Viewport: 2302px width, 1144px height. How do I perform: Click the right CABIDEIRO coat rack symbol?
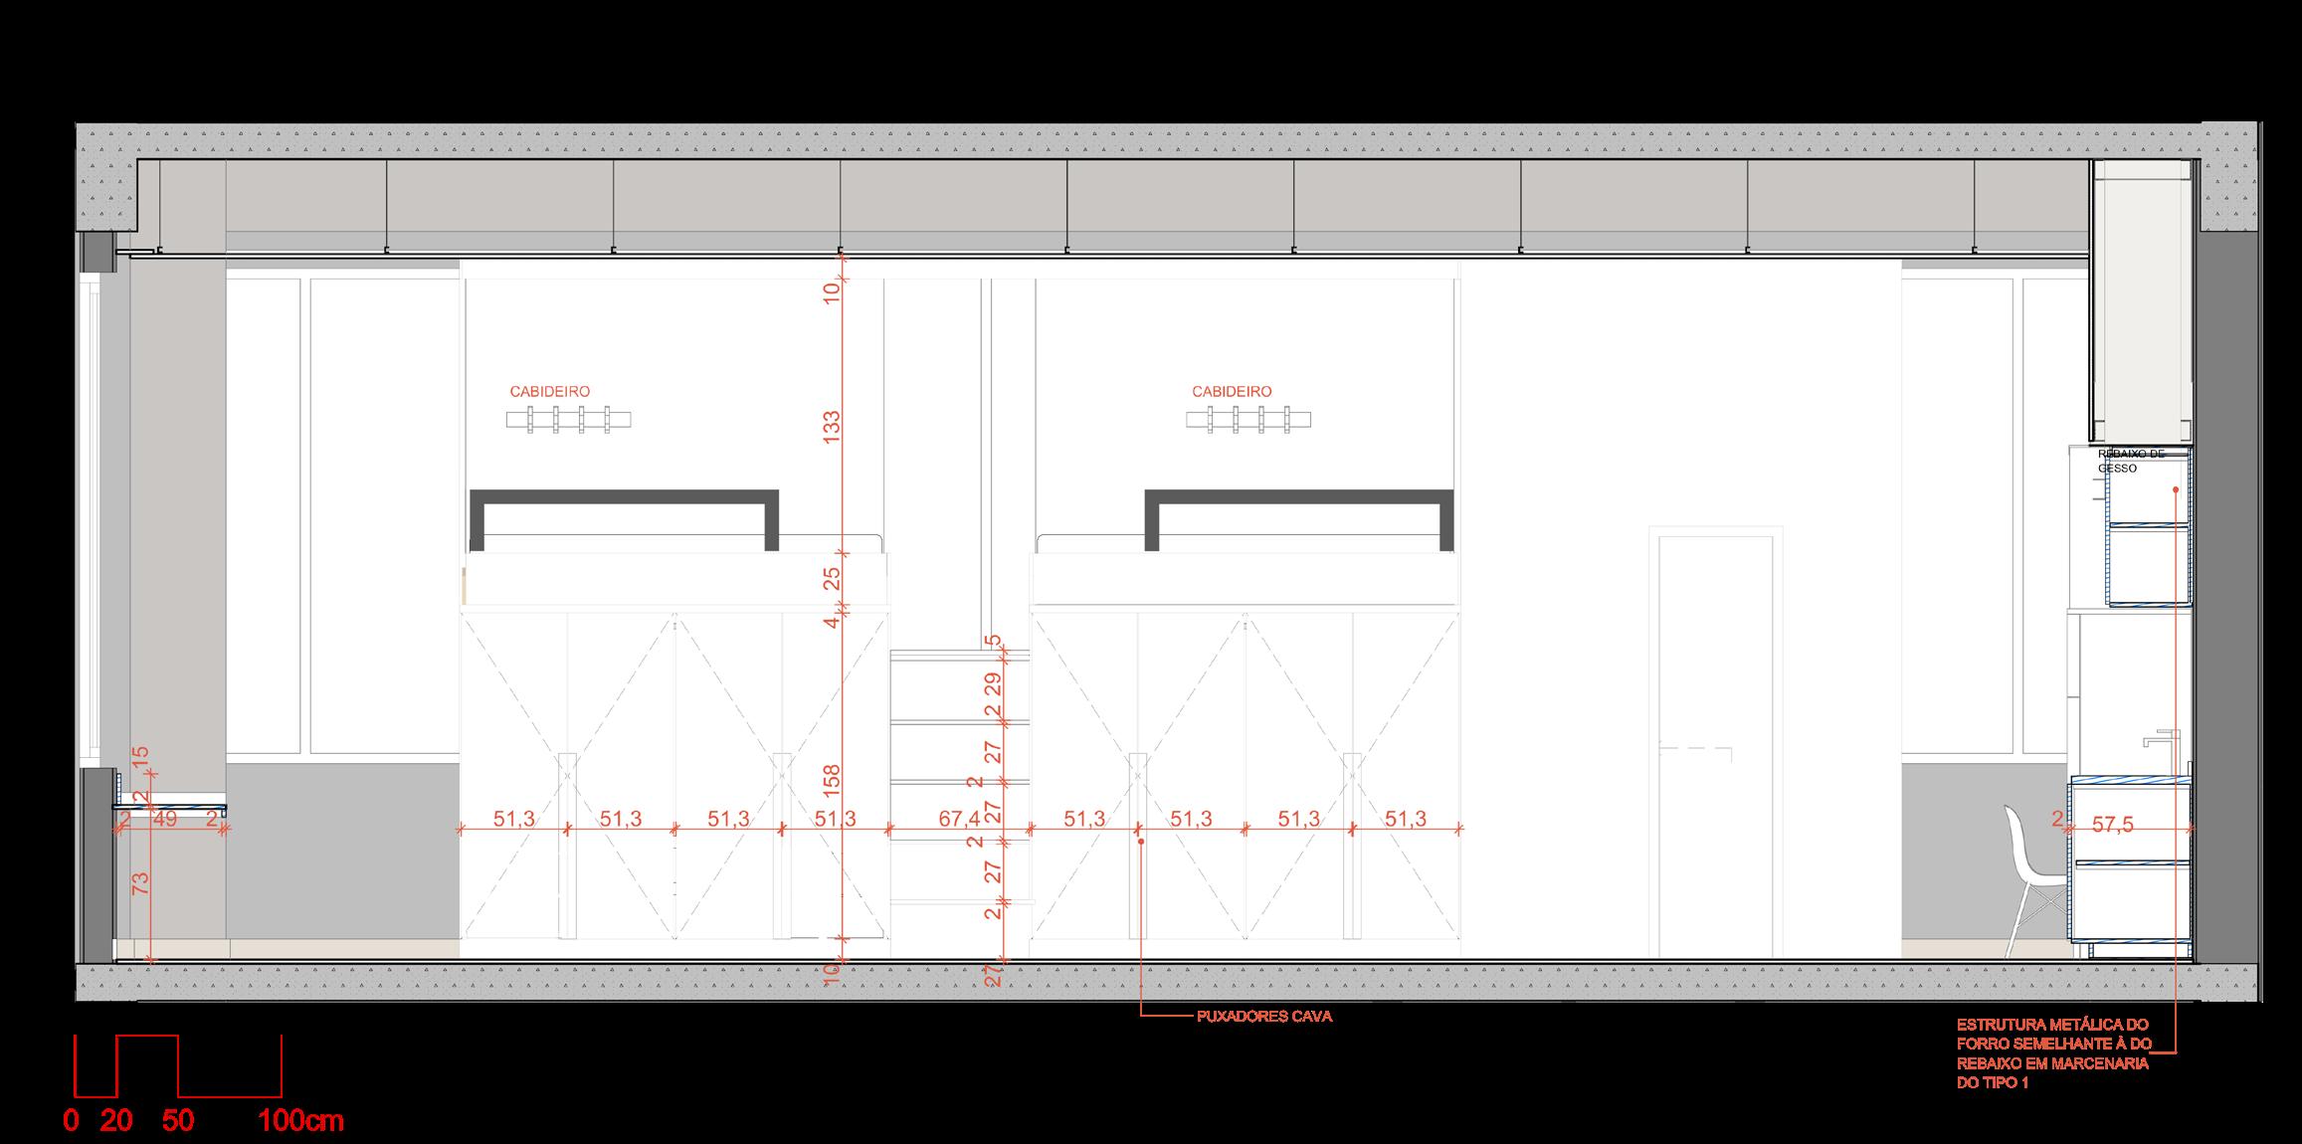point(1249,420)
